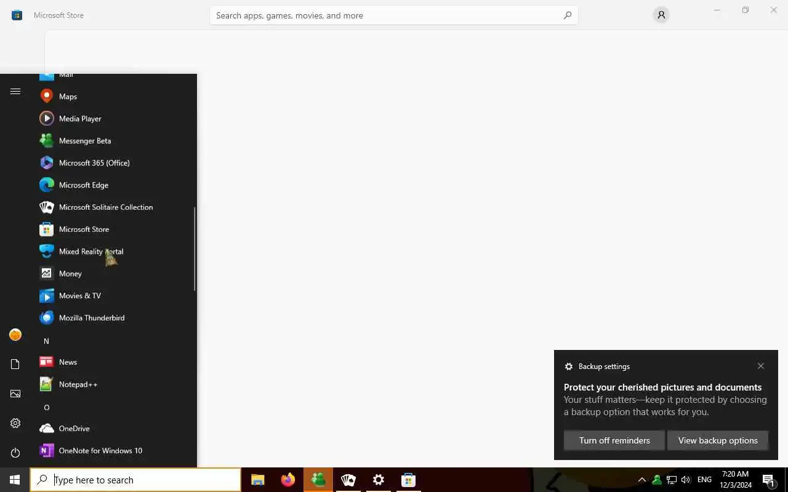
Task: Open Power options in Start sidebar
Action: [x=15, y=453]
